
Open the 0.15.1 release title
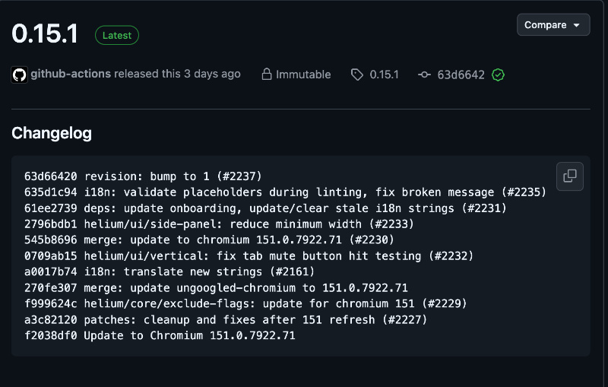coord(45,33)
